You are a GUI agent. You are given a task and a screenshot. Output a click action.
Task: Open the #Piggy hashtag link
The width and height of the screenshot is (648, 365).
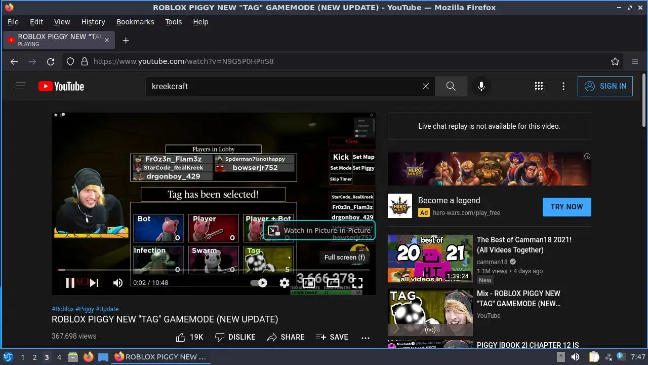pyautogui.click(x=85, y=309)
